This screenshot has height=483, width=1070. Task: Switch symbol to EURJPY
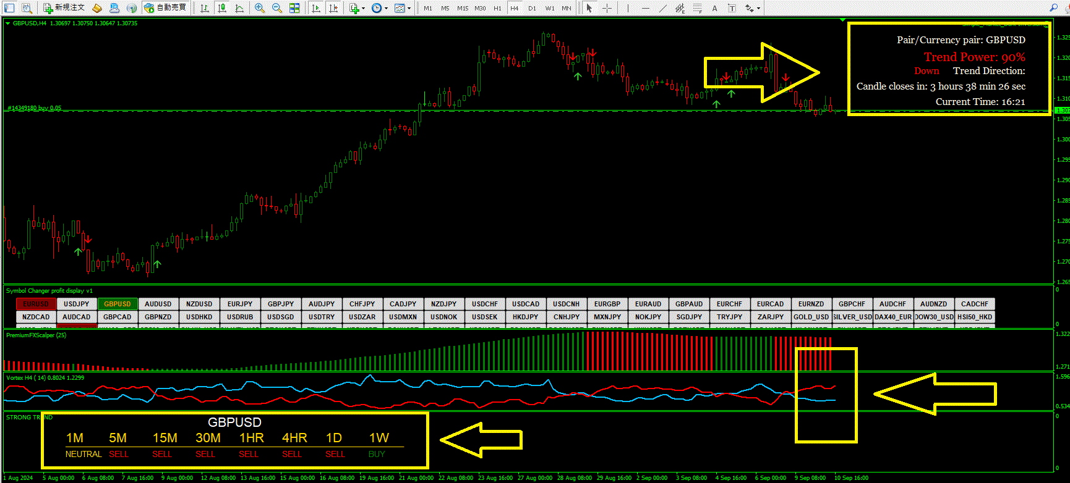coord(240,304)
